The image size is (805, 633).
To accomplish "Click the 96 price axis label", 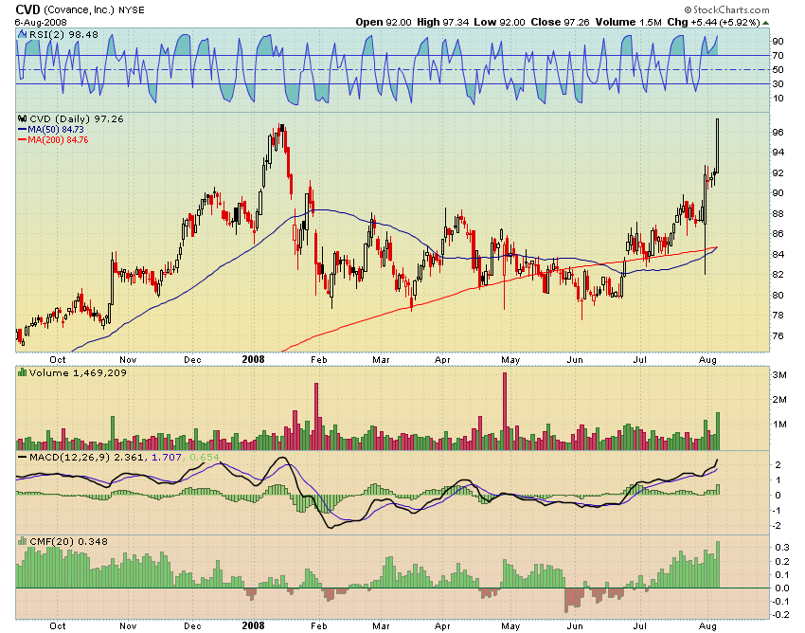I will click(778, 132).
